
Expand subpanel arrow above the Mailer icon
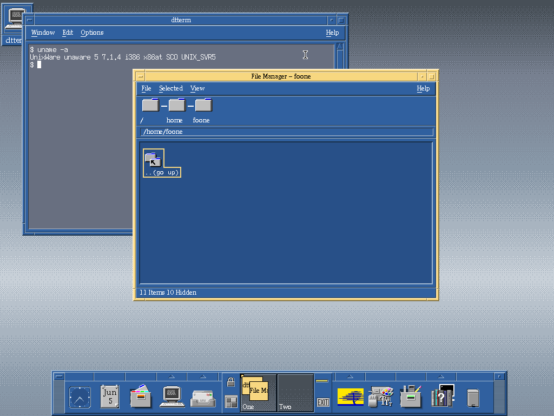203,376
